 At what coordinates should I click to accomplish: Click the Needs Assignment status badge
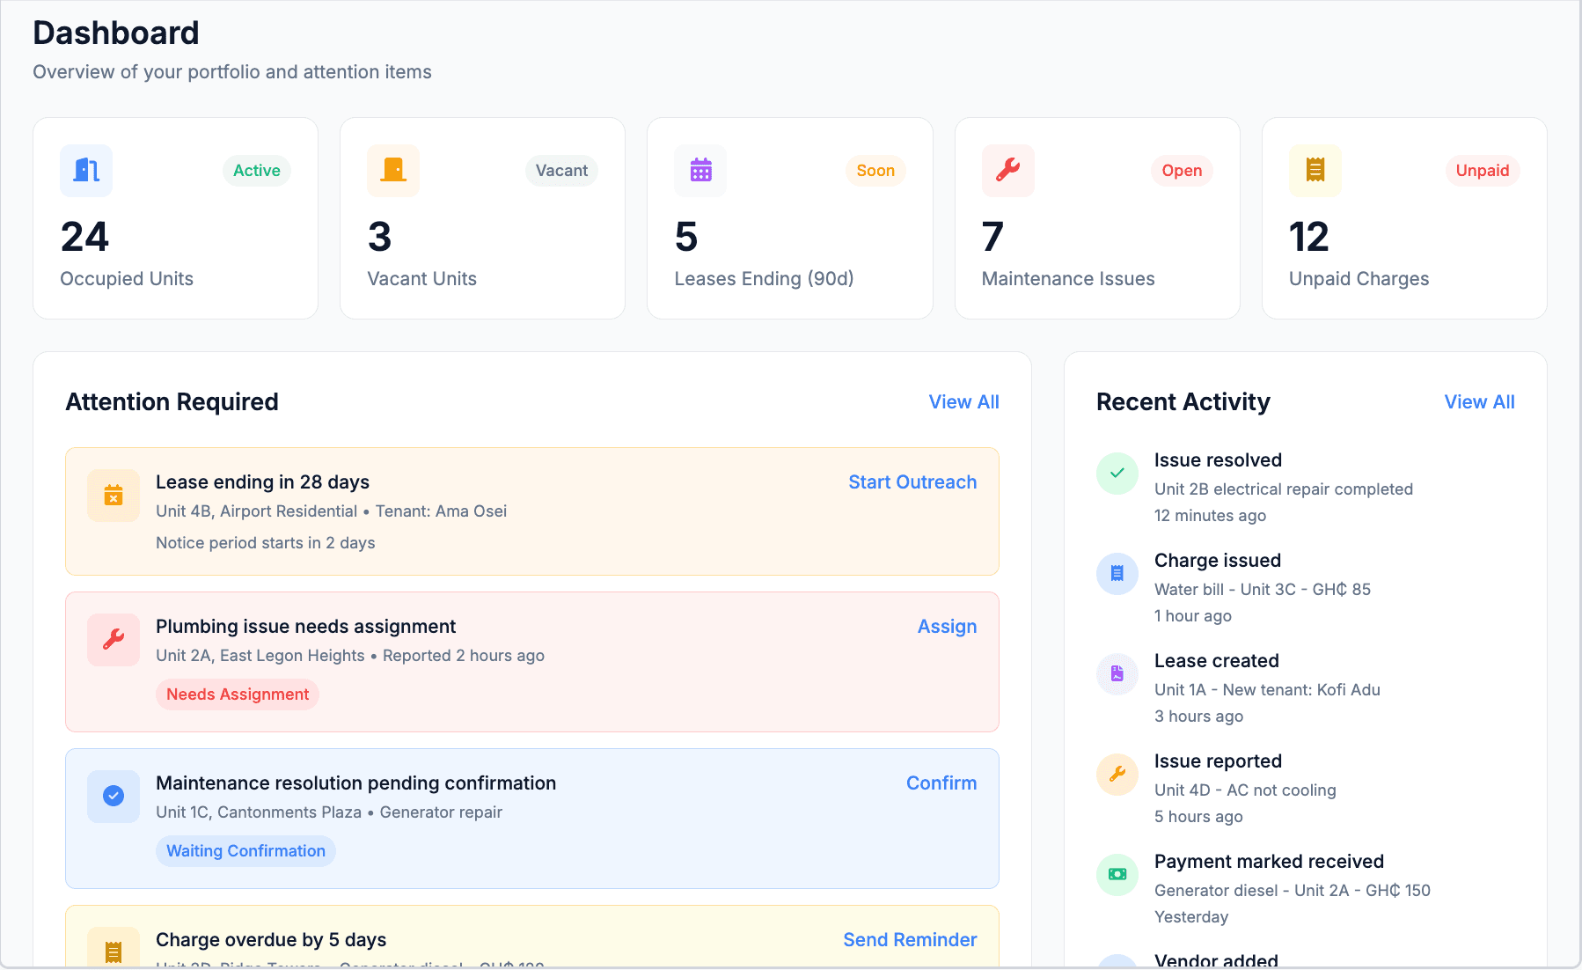(x=237, y=694)
